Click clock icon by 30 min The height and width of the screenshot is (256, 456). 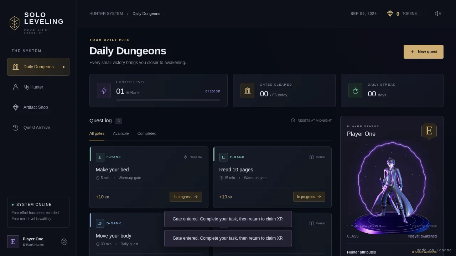pos(98,244)
